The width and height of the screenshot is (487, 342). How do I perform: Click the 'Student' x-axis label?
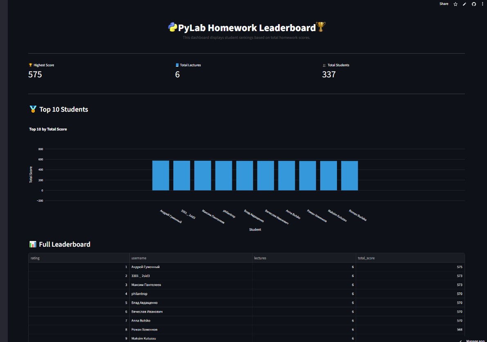pos(255,229)
